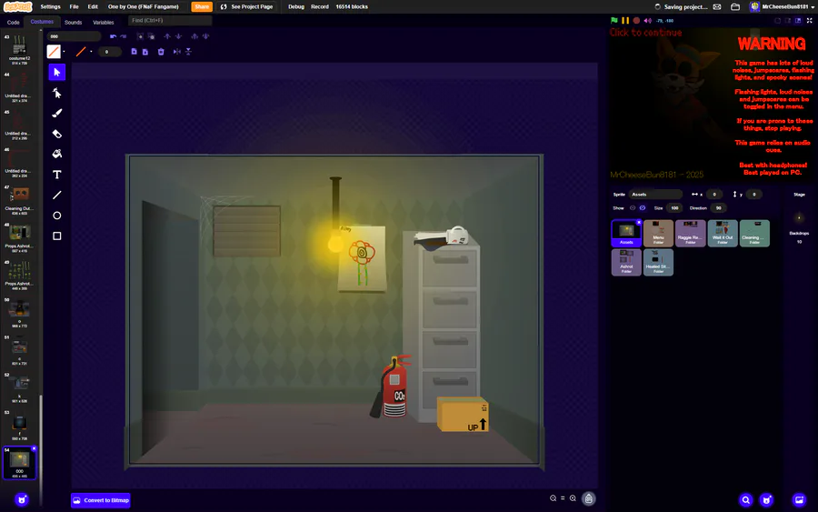
Task: Click the site logo in top-left
Action: (x=18, y=6)
